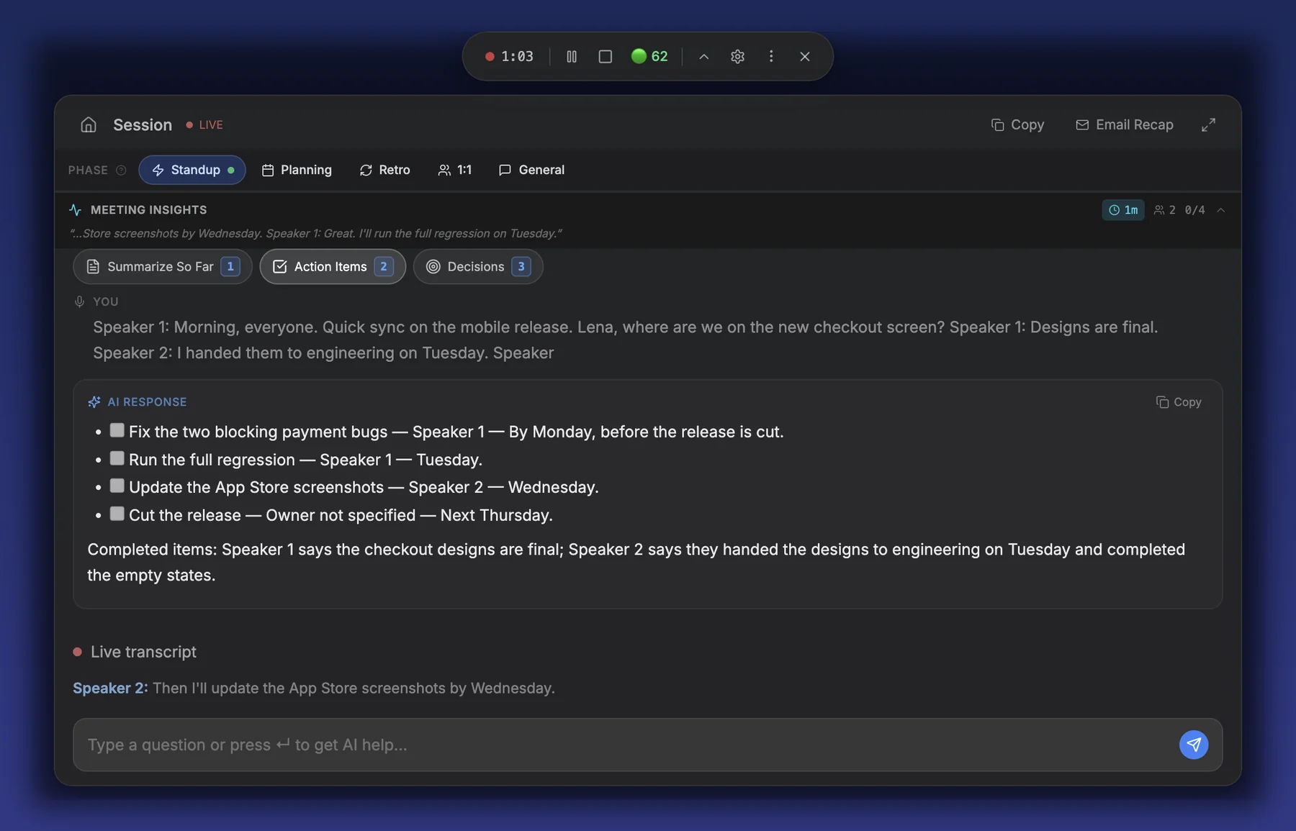Switch to the Planning phase
1296x831 pixels.
[x=297, y=170]
